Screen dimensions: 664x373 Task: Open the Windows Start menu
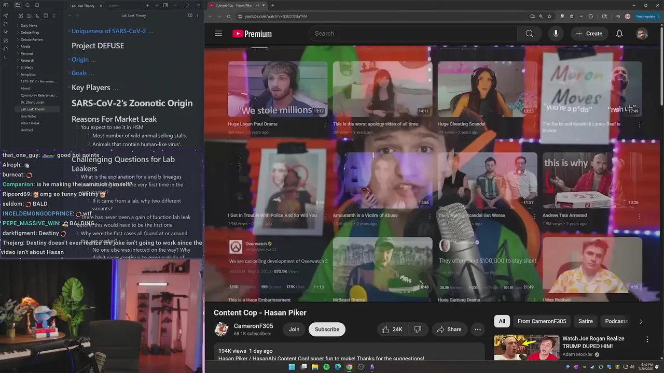coord(292,367)
